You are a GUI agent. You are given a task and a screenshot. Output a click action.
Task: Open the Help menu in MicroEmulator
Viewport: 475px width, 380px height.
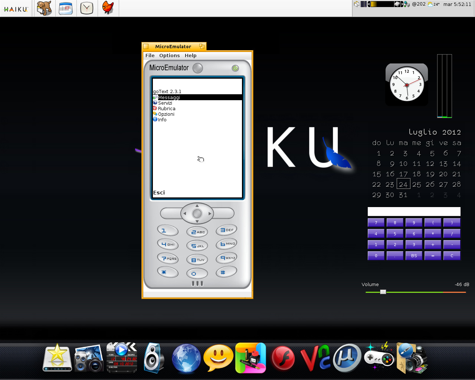coord(191,56)
